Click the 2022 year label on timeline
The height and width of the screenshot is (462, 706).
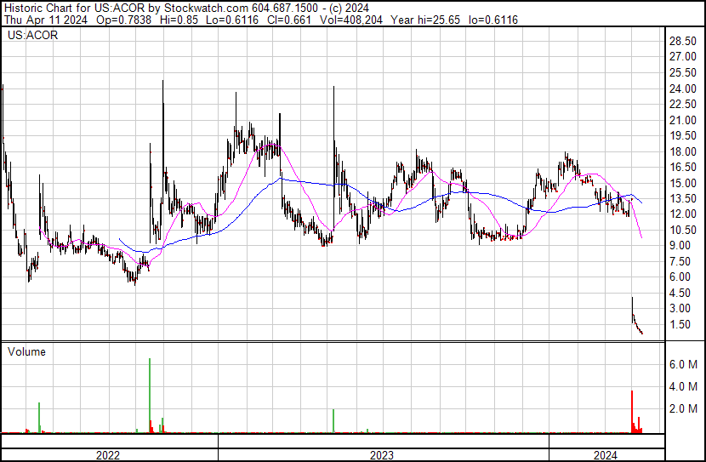pos(108,455)
